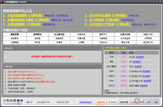The width and height of the screenshot is (163, 107).
Task: Click 自动购买 link for 周卡
Action: pyautogui.click(x=137, y=62)
